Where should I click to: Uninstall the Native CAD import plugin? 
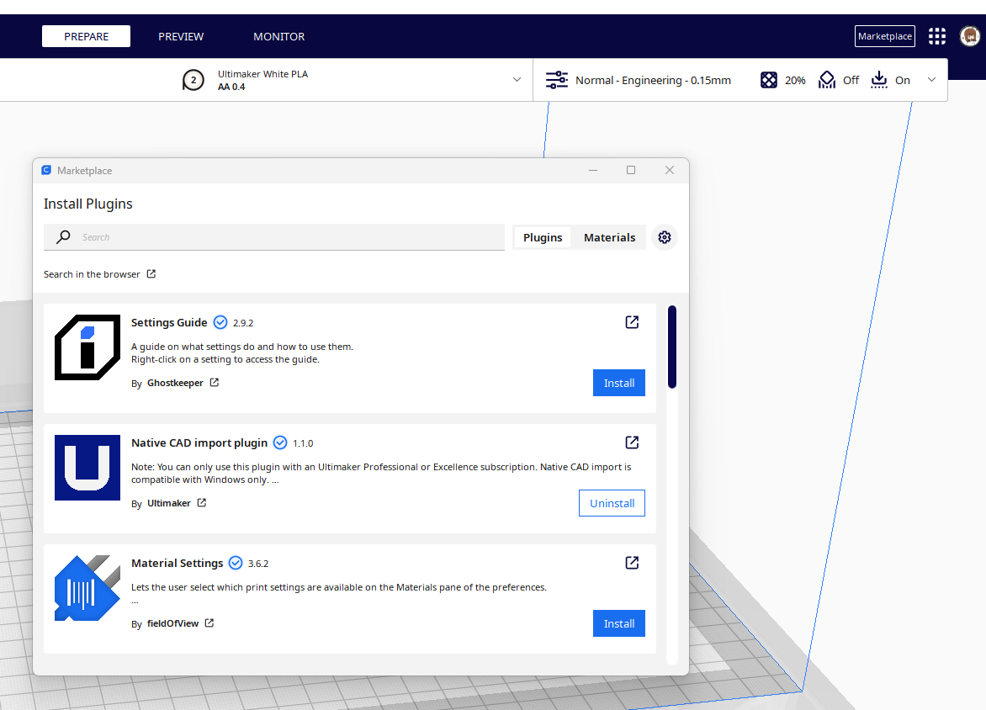612,503
